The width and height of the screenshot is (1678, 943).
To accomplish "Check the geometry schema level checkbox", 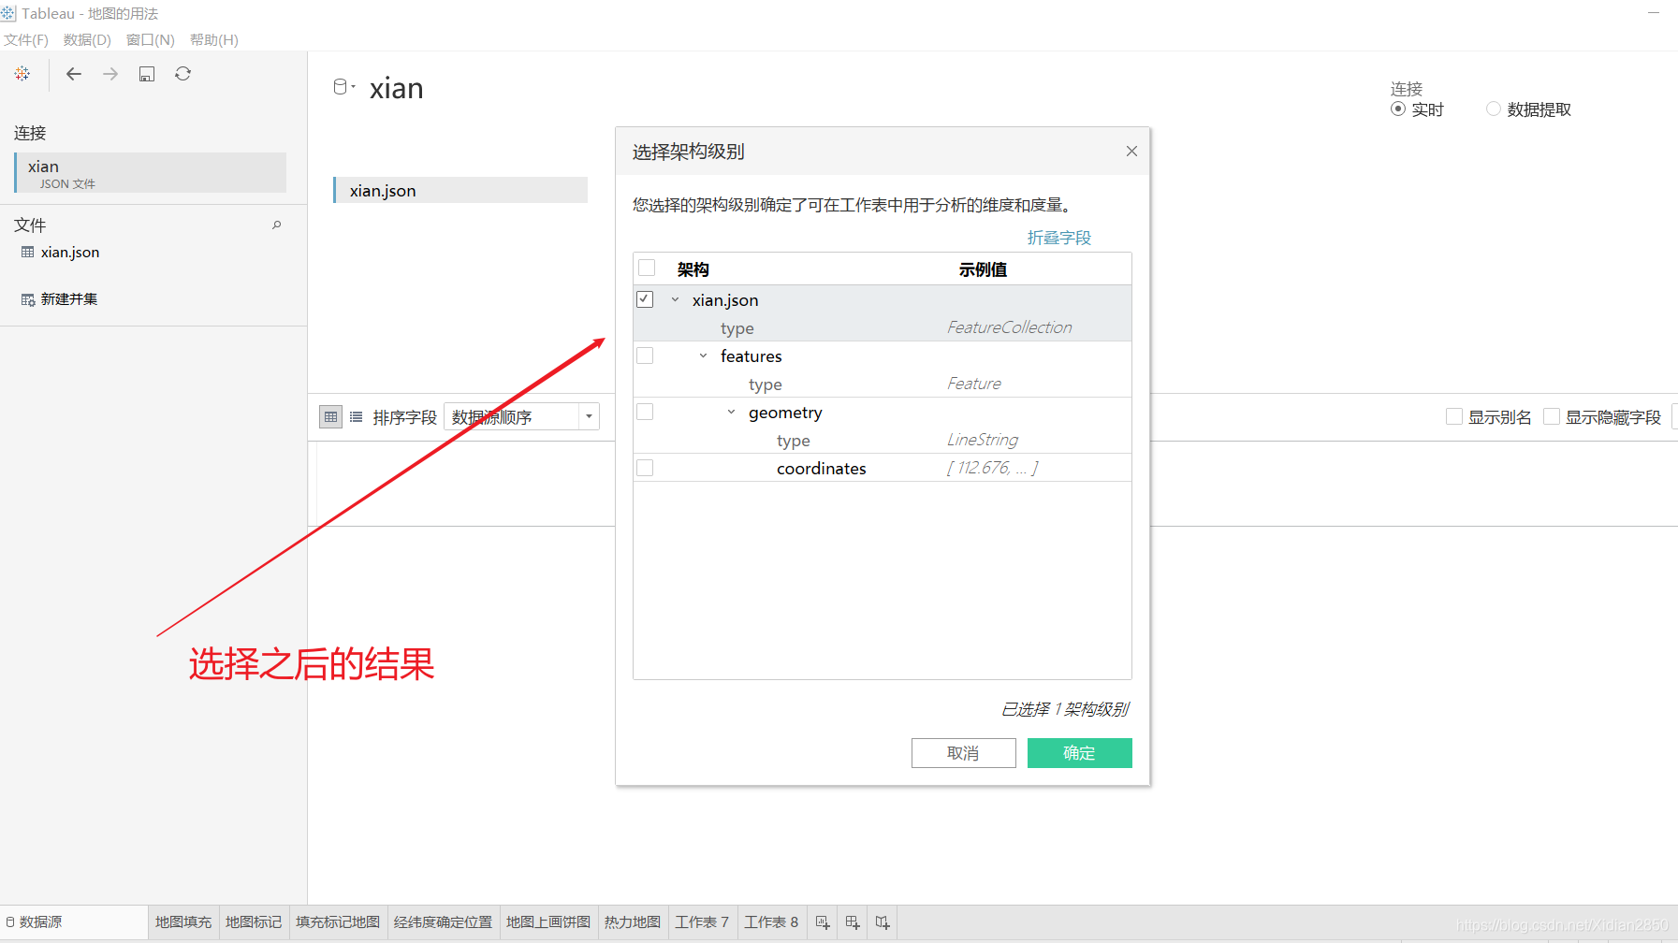I will 645,412.
